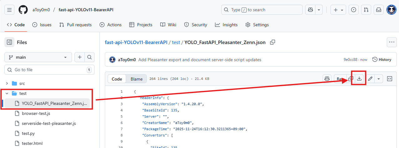399x148 pixels.
Task: Copy the file path next to filename
Action: (273, 42)
